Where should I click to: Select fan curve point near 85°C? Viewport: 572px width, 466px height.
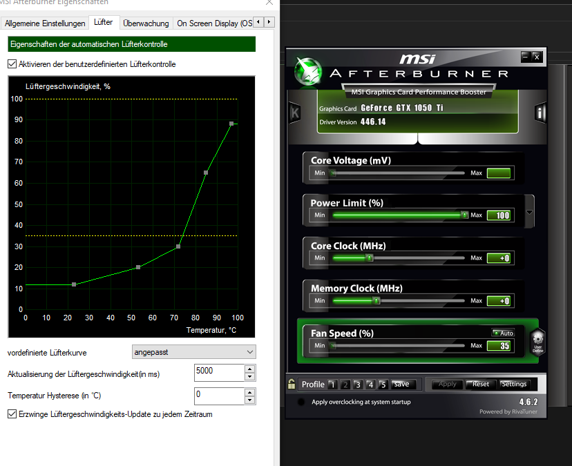point(206,173)
